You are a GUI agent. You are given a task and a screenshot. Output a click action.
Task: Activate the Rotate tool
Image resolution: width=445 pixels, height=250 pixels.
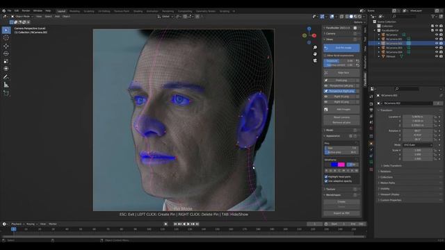pyautogui.click(x=6, y=53)
